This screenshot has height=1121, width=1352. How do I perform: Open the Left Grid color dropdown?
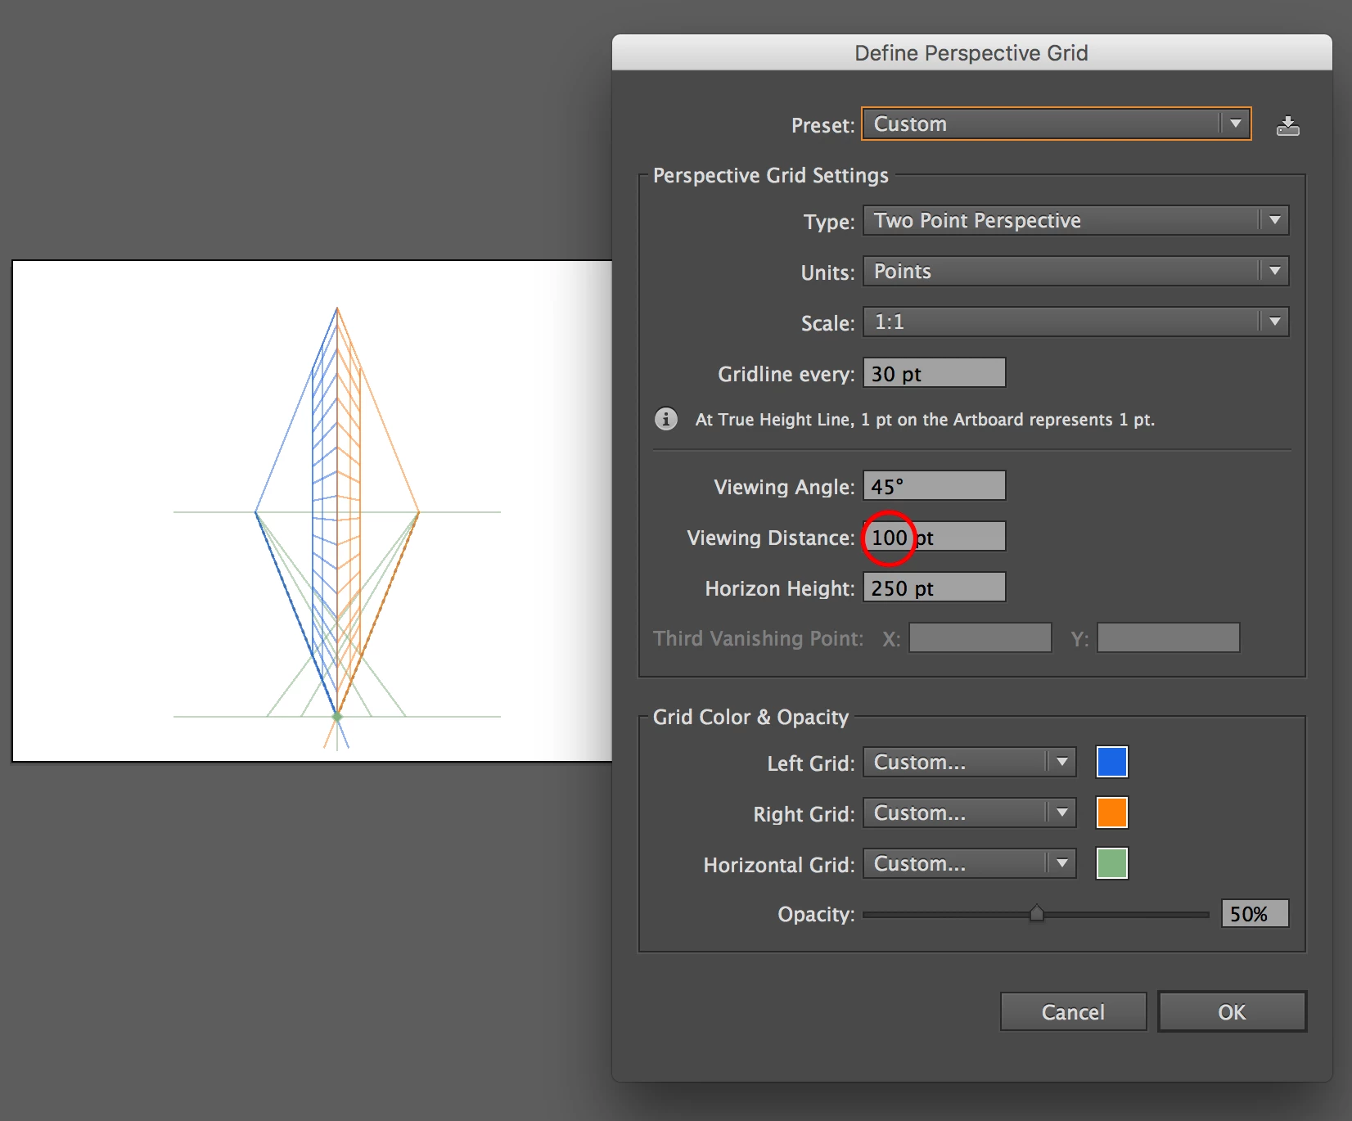pos(970,762)
